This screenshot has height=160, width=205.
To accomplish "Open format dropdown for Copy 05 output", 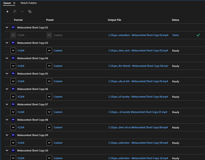I will (13, 81).
